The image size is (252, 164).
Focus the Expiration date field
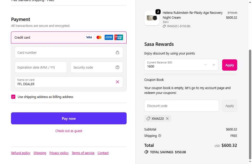[41, 67]
